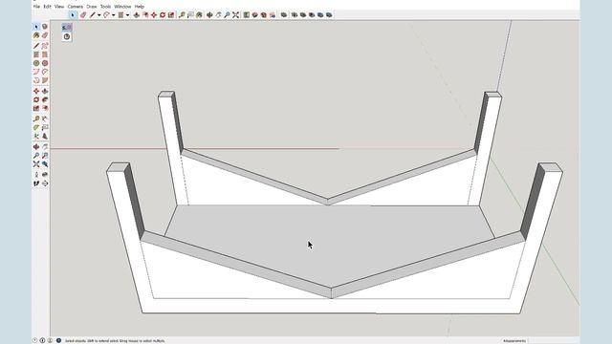Choose Tape Measure in left toolbar
This screenshot has height=344, width=612.
36,118
